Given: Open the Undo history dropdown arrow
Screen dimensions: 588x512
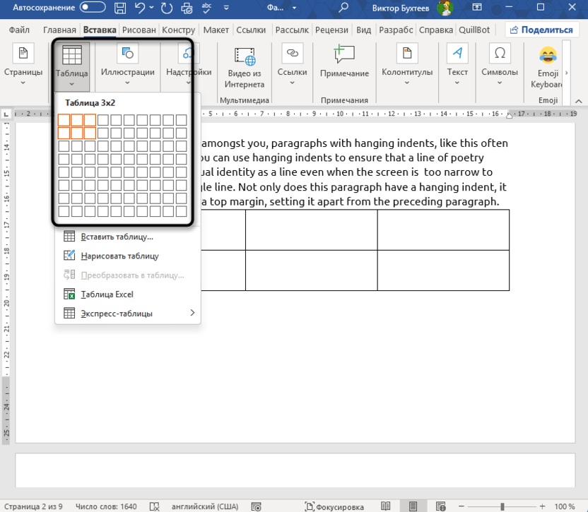Looking at the screenshot, I should click(x=151, y=8).
